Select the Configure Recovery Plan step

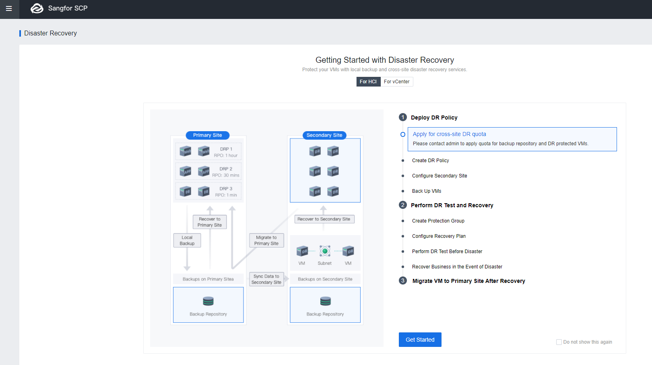(x=439, y=236)
